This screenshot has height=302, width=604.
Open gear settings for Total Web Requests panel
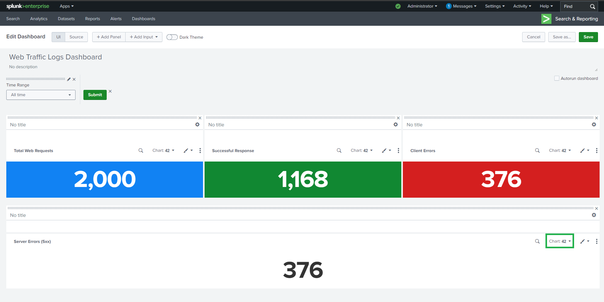(x=197, y=124)
